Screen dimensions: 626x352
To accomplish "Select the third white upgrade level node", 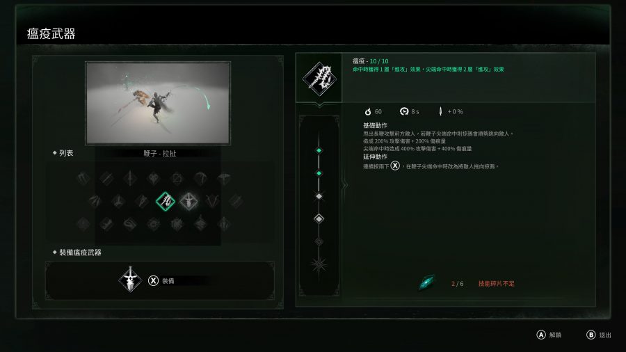I will pos(319,196).
